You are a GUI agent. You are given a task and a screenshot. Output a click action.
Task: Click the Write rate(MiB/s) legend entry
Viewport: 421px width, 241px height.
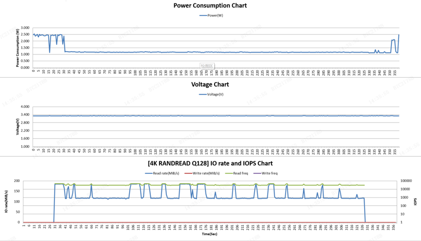click(202, 173)
